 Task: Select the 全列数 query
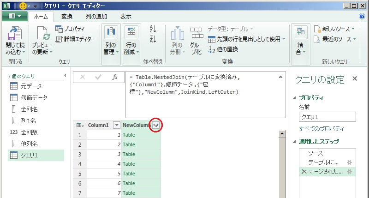click(x=36, y=132)
